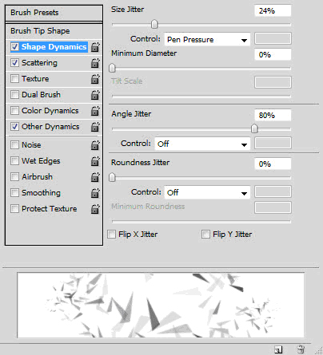This screenshot has width=323, height=355.
Task: Select Brush Tip Shape
Action: pyautogui.click(x=54, y=31)
